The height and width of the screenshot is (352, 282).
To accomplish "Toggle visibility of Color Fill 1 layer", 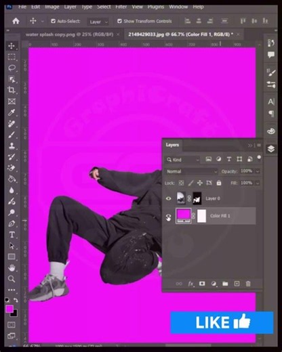I will tap(169, 217).
